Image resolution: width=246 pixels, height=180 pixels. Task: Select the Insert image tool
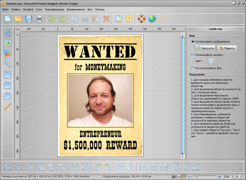[7, 43]
